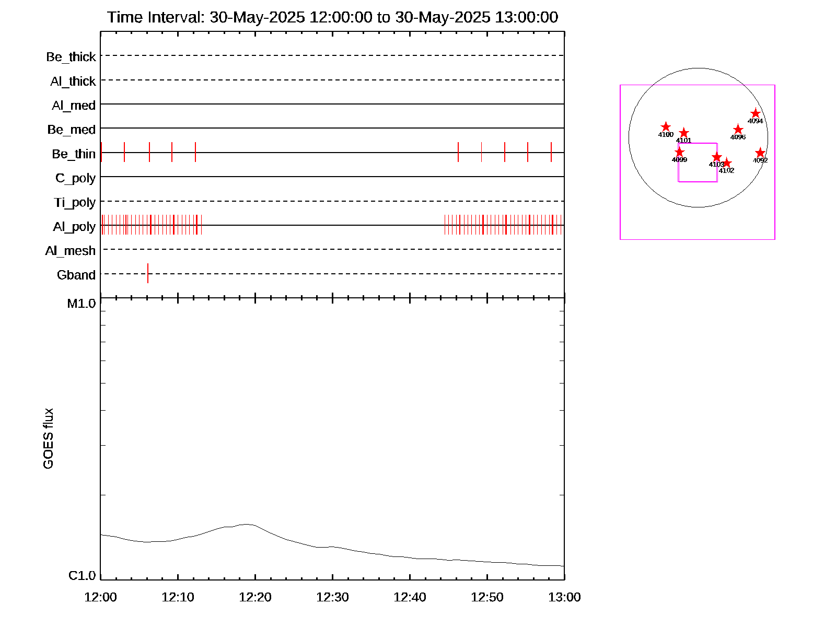Click the red star above label 4102
Image resolution: width=836 pixels, height=627 pixels.
(726, 163)
